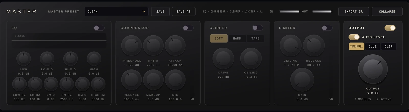
Task: Click the compressor ATTACK knob
Action: 175,45
